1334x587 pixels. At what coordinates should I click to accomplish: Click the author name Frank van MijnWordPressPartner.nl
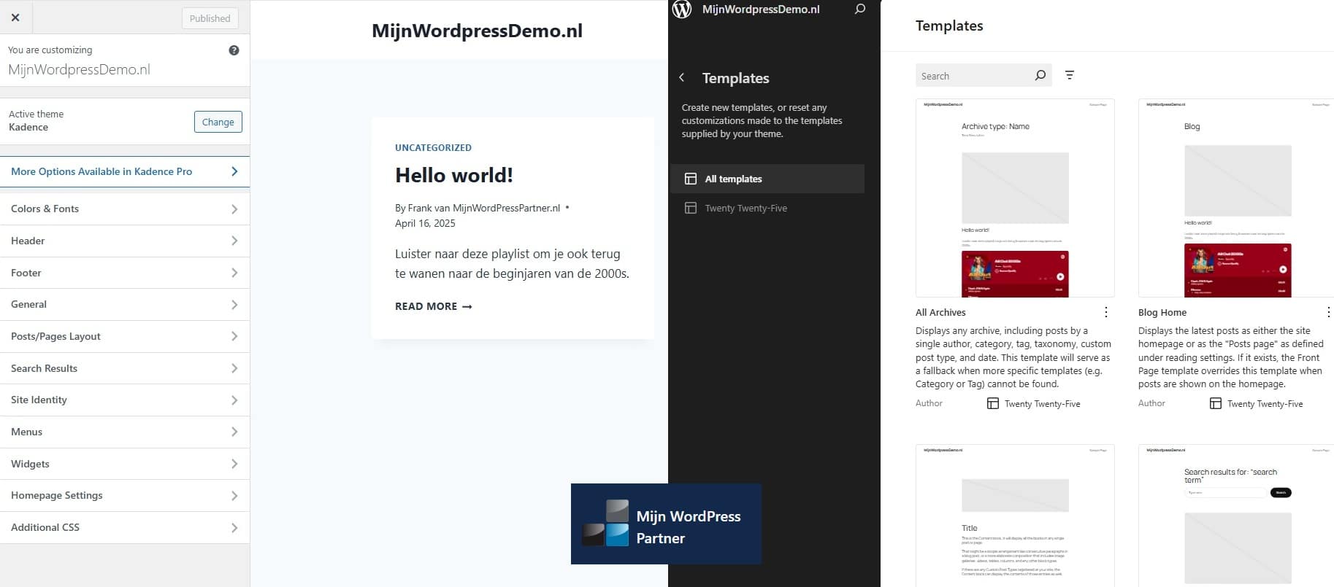484,208
